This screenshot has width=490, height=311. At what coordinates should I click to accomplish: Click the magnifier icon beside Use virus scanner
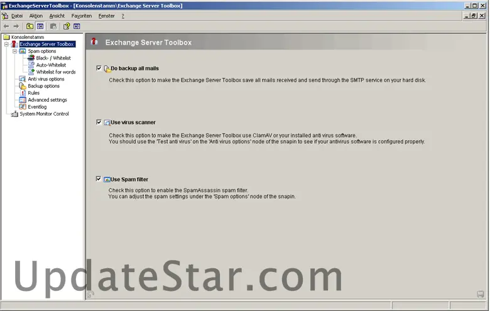pyautogui.click(x=107, y=123)
